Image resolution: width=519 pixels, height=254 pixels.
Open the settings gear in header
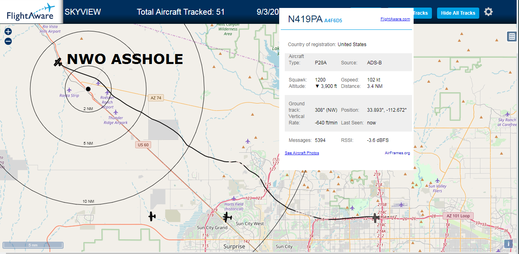[x=488, y=12]
